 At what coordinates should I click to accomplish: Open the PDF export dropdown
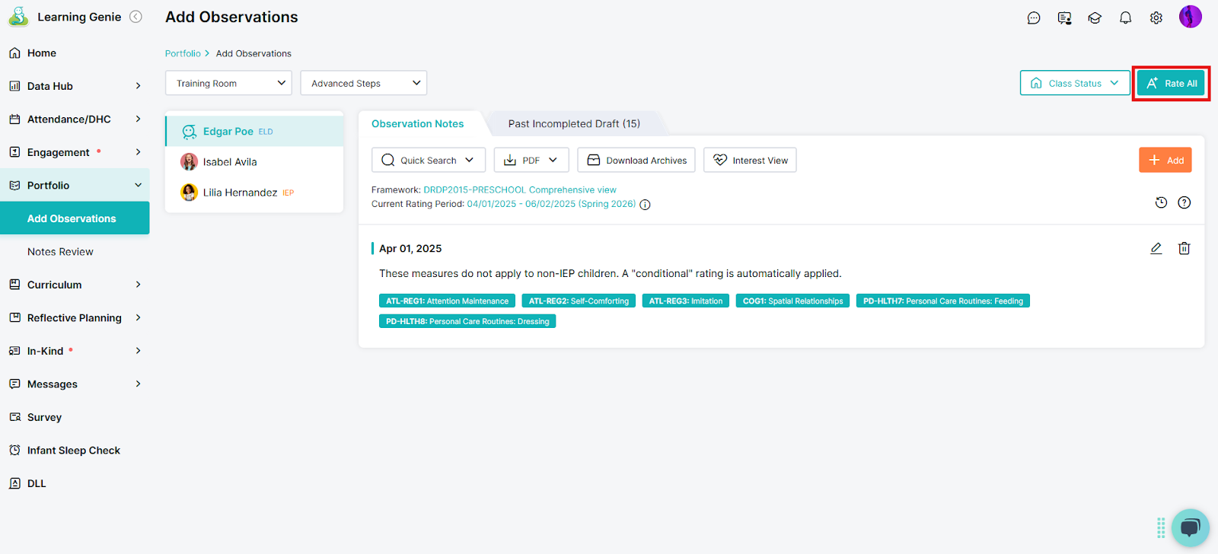point(531,160)
